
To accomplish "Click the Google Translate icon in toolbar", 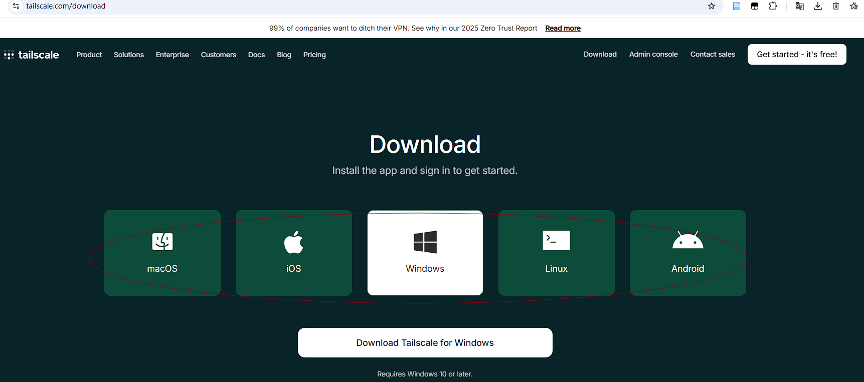I will 800,6.
